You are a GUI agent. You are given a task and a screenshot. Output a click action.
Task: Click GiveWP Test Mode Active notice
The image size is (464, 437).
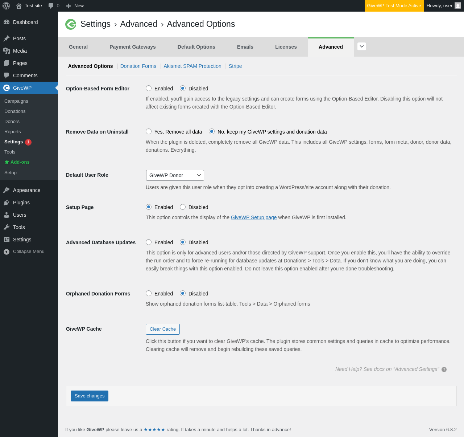(394, 6)
